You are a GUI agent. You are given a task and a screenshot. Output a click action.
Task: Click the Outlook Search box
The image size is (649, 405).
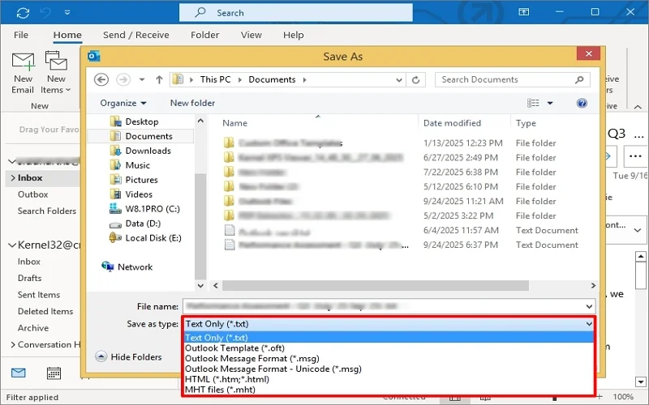295,13
